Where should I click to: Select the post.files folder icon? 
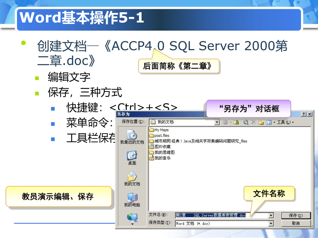[x=152, y=135]
